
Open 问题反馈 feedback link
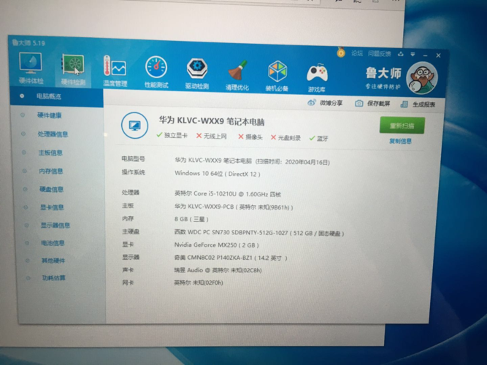pyautogui.click(x=379, y=54)
